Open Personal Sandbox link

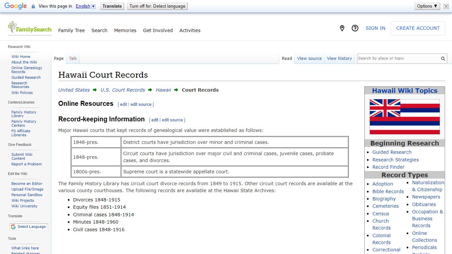(x=27, y=195)
